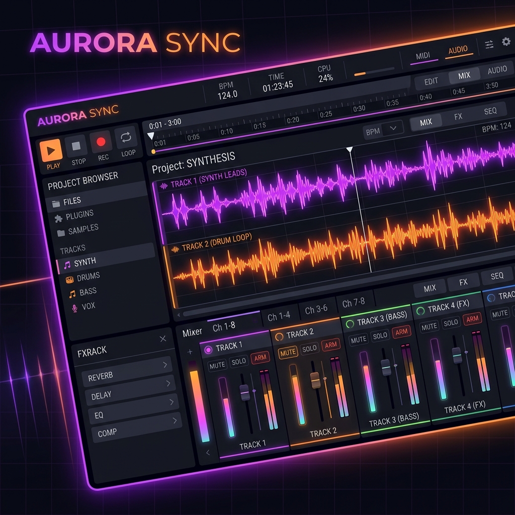This screenshot has height=515, width=515.
Task: Click Track 3 (Bass) fader handle
Action: [x=386, y=368]
